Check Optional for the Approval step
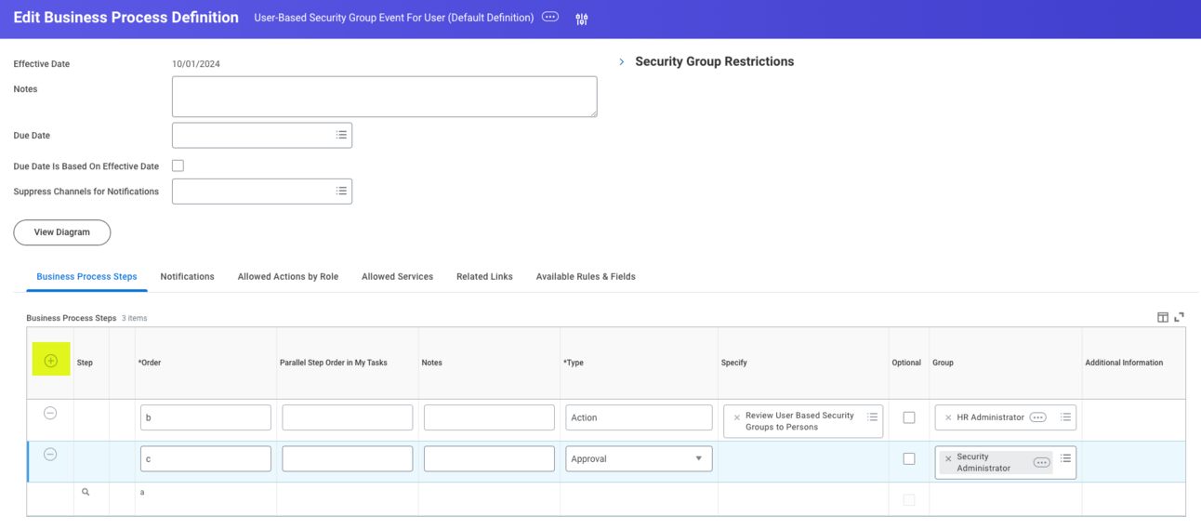The height and width of the screenshot is (529, 1201). pyautogui.click(x=909, y=458)
